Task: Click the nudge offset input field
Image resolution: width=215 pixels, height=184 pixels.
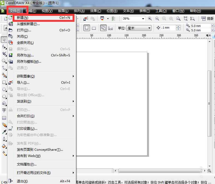Action: [x=168, y=28]
